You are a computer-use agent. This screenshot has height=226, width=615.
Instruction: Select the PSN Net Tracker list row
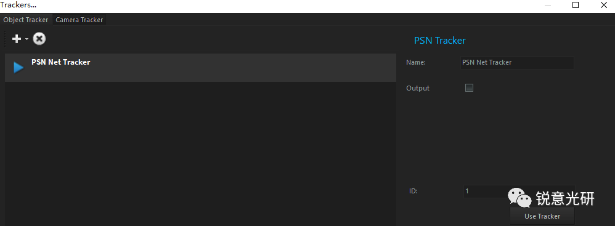(200, 68)
